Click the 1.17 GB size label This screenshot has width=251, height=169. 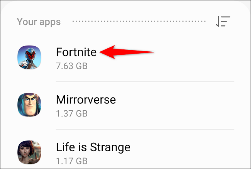[x=72, y=161]
